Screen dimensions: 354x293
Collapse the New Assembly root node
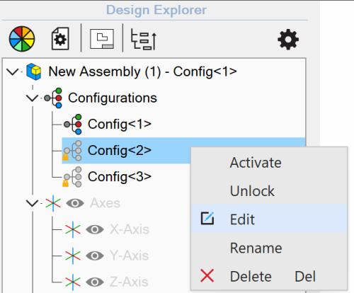pos(13,71)
